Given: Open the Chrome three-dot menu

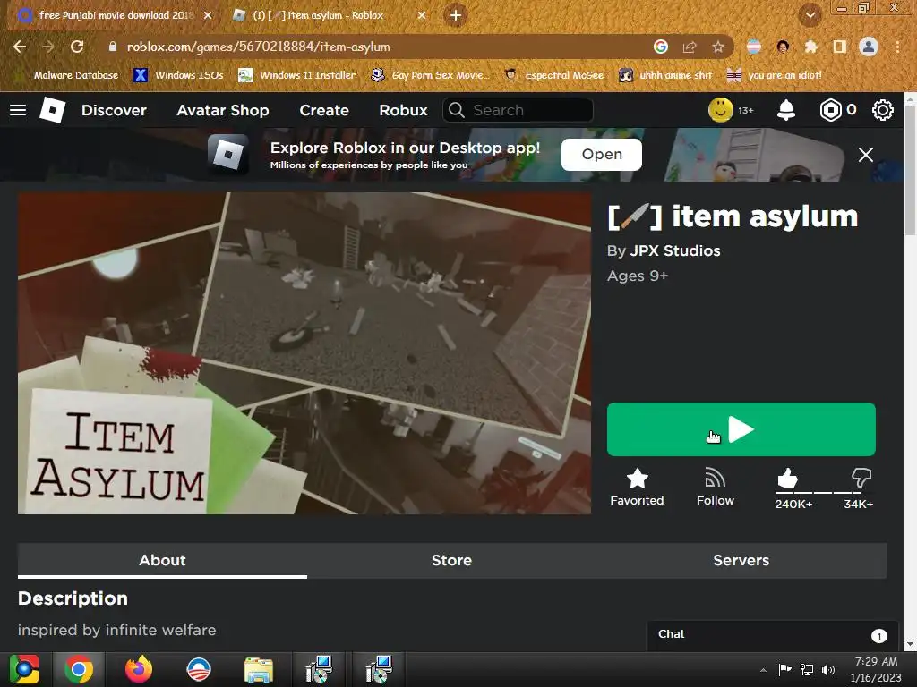Looking at the screenshot, I should point(897,47).
